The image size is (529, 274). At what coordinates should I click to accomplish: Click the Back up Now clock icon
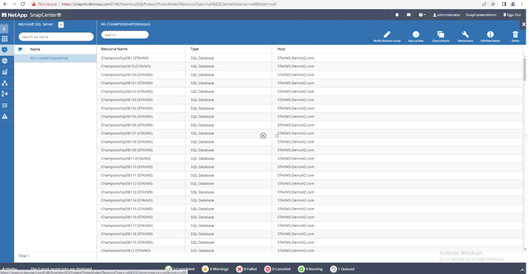tap(416, 36)
